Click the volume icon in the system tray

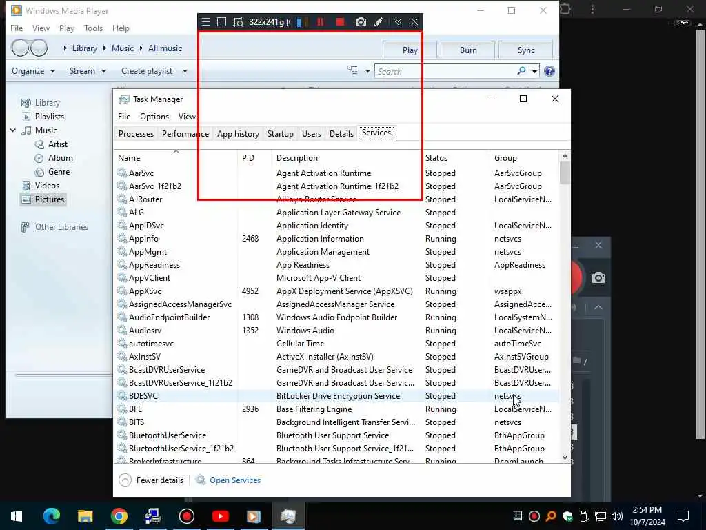[617, 516]
